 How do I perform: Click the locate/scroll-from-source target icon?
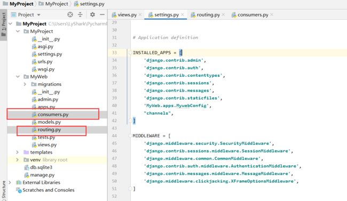click(x=70, y=14)
